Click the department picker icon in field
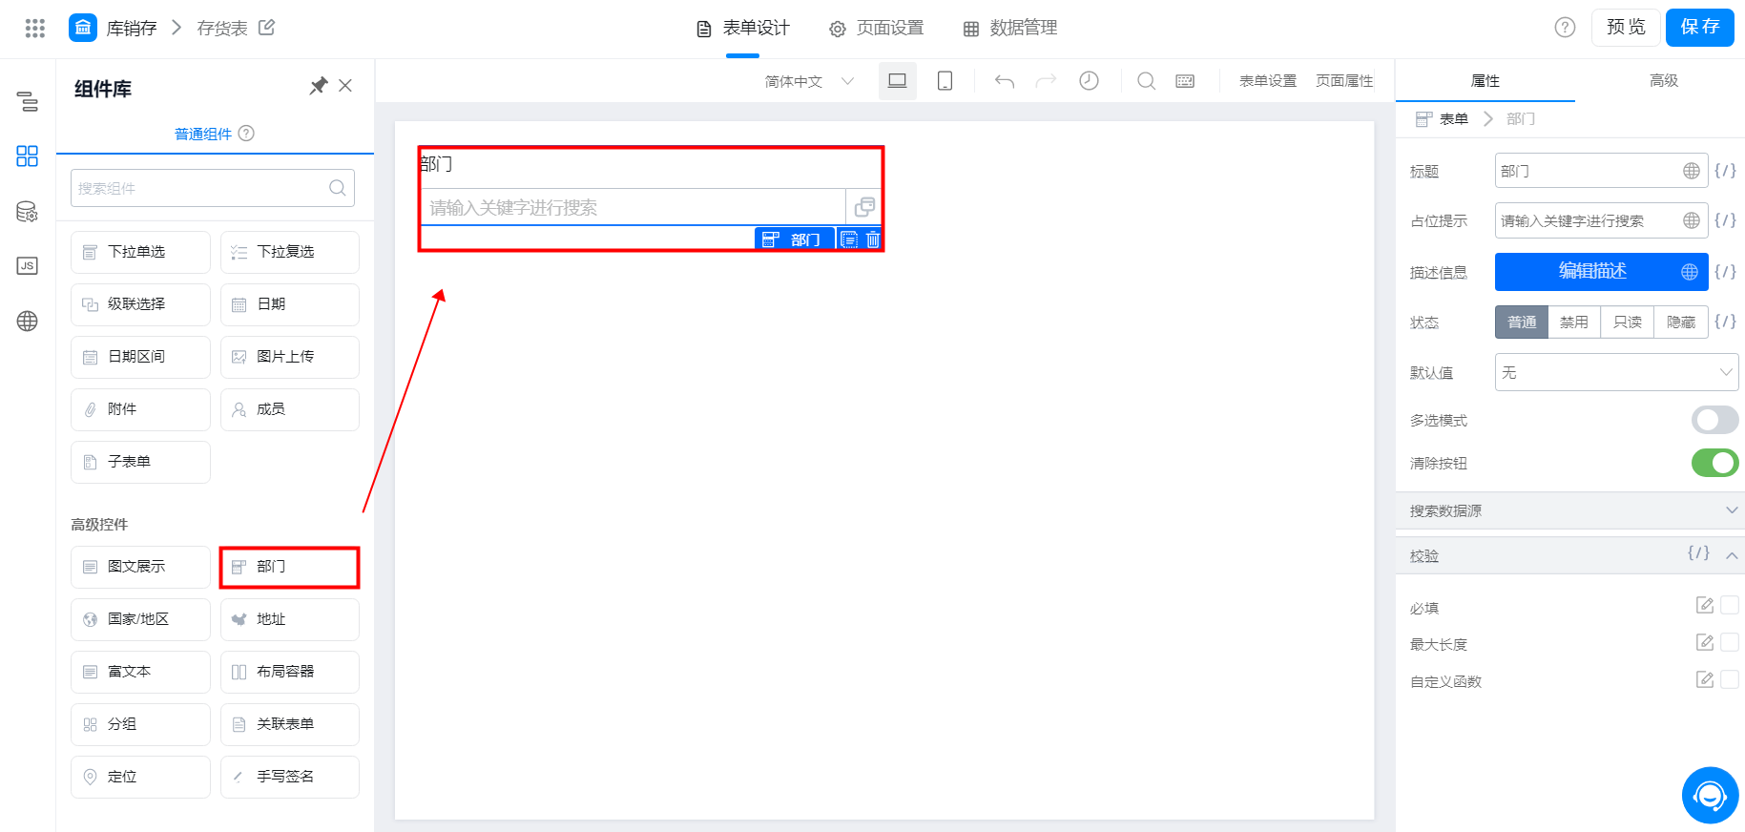Image resolution: width=1745 pixels, height=832 pixels. (x=864, y=207)
